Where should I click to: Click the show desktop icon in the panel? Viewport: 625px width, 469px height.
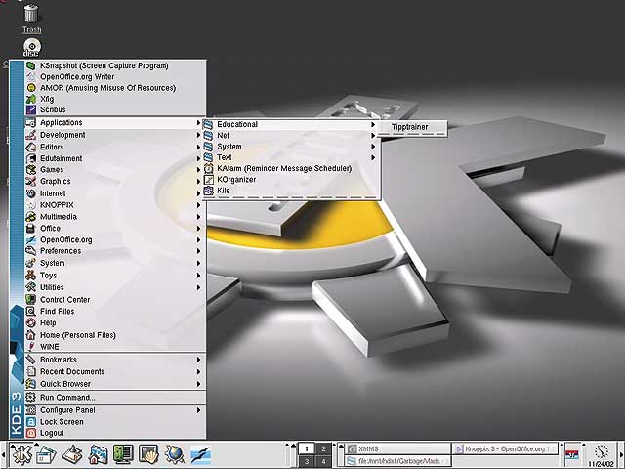72,454
